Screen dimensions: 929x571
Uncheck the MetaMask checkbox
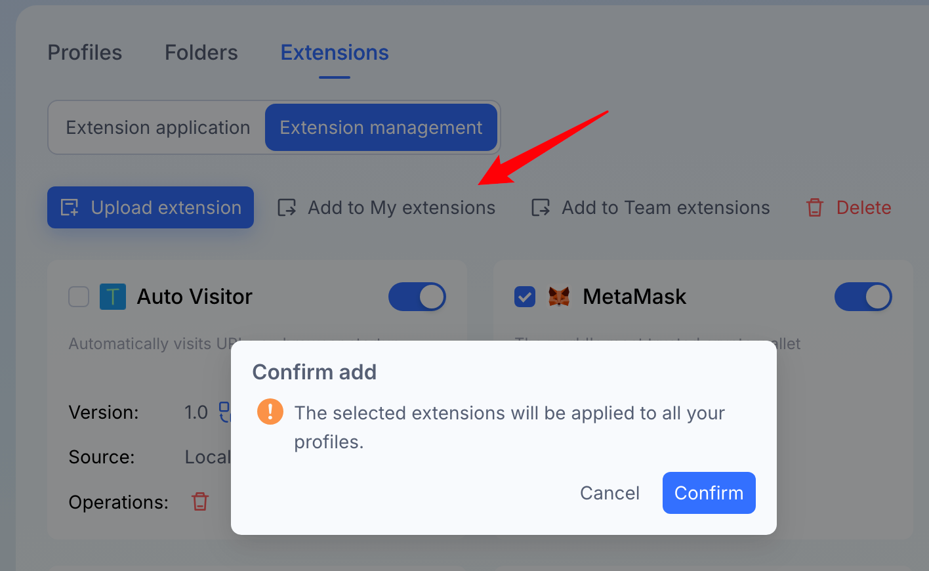525,297
